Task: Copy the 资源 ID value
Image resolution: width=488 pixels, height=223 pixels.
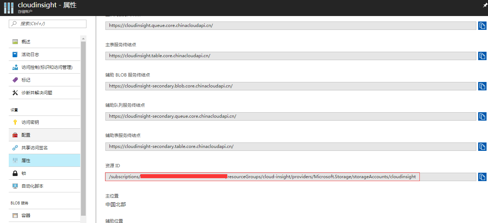Action: point(482,177)
